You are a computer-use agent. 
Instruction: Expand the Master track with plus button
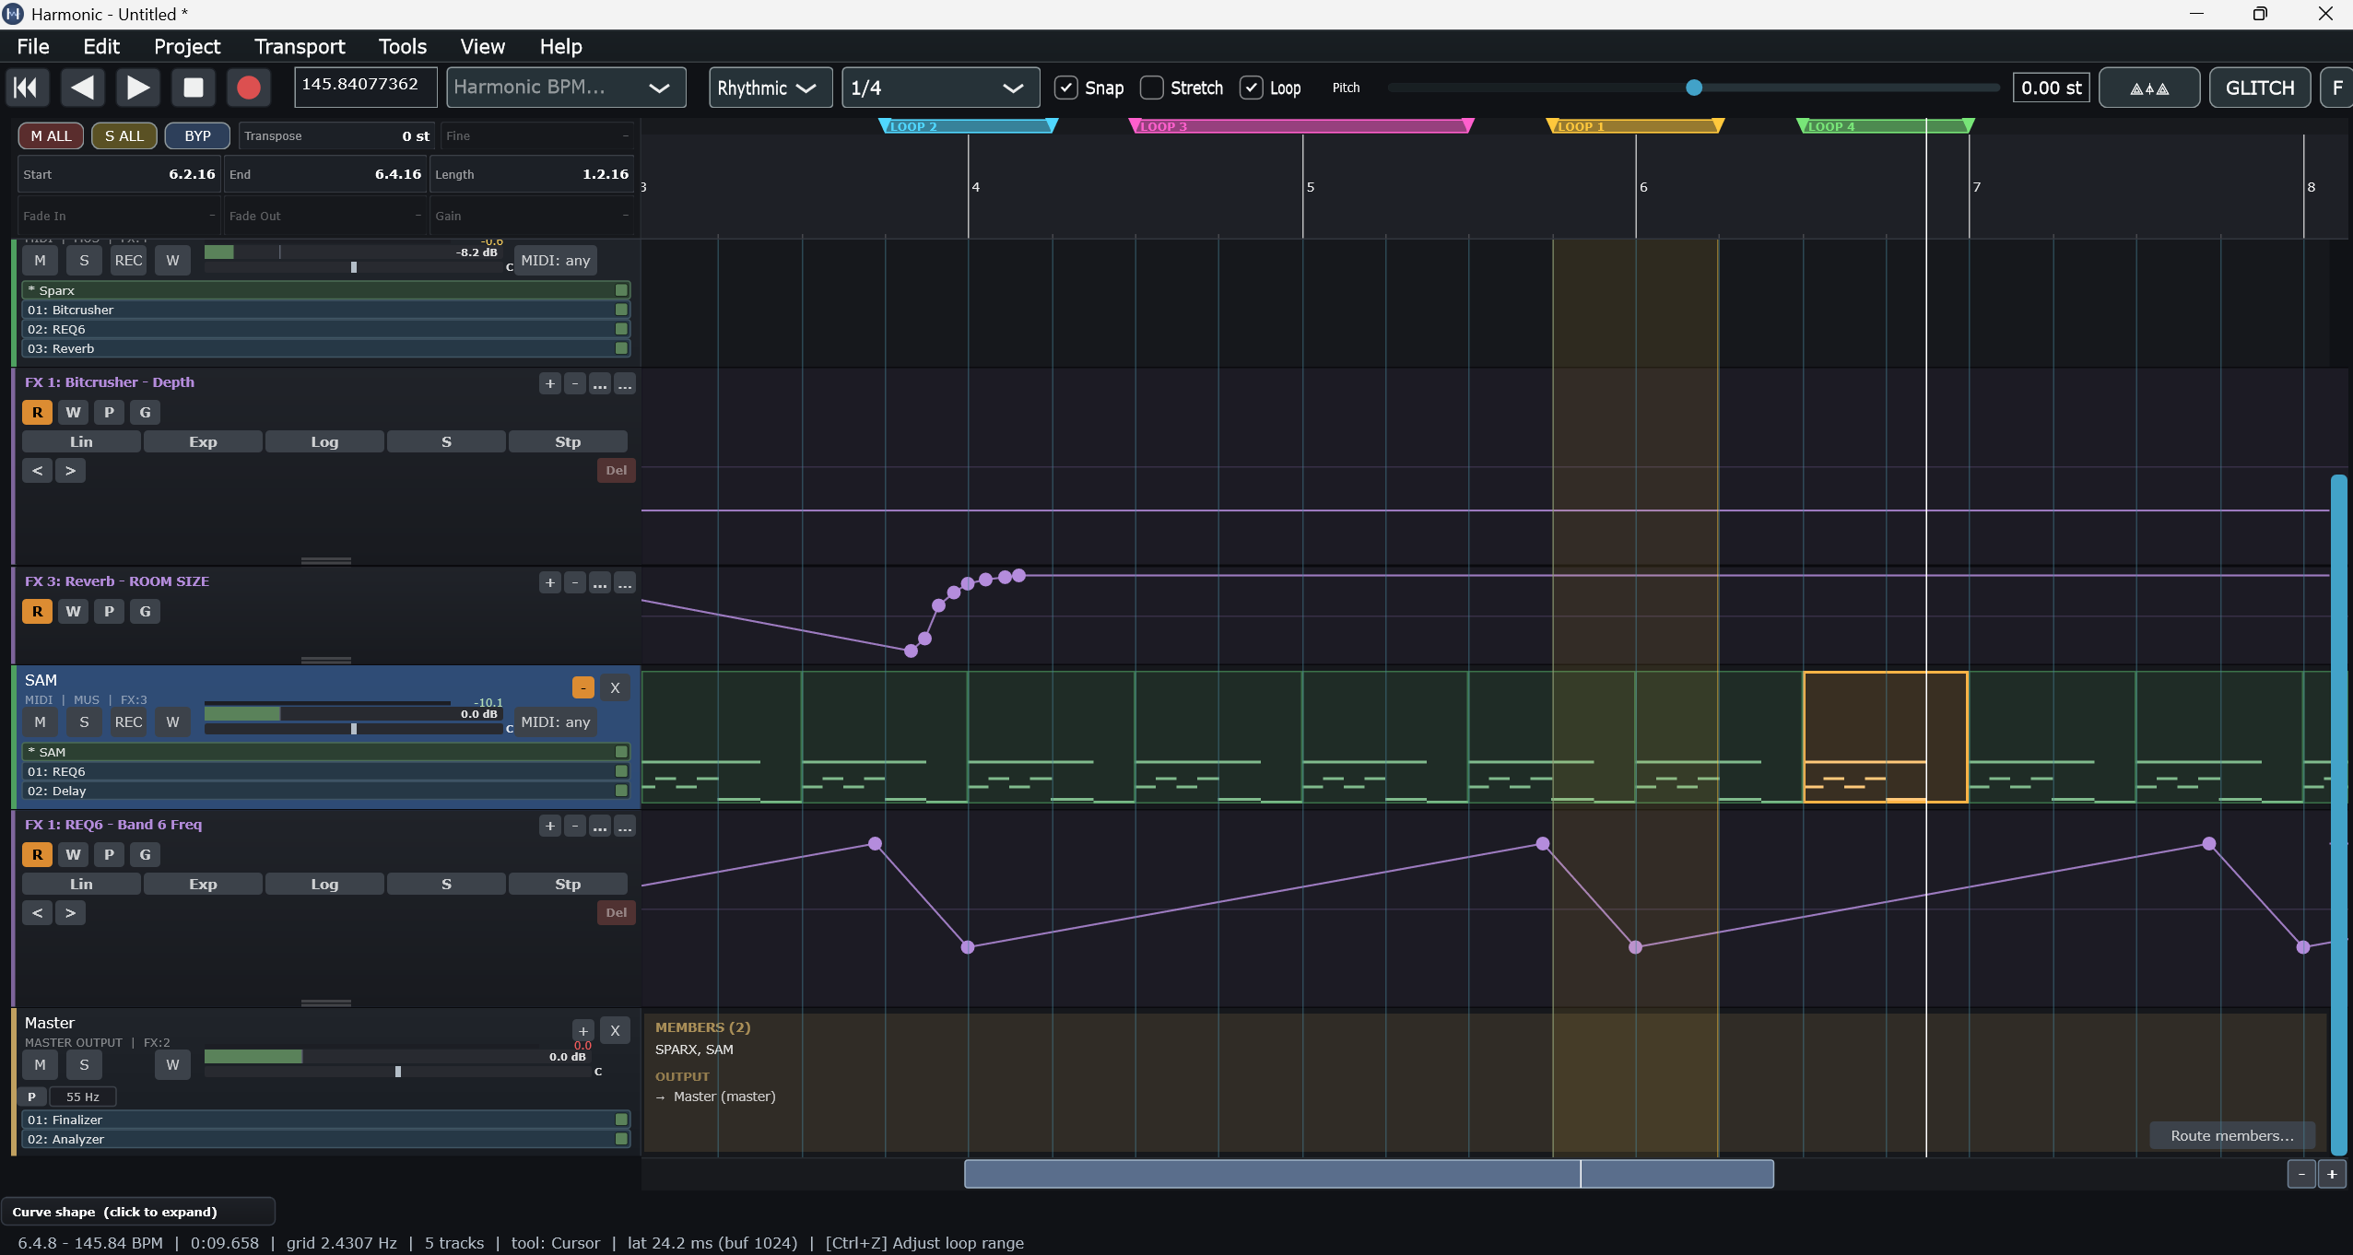(583, 1030)
